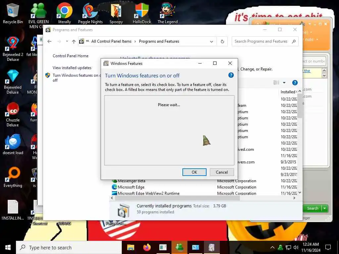Click Programs and Features breadcrumb
The width and height of the screenshot is (339, 254).
(x=159, y=41)
